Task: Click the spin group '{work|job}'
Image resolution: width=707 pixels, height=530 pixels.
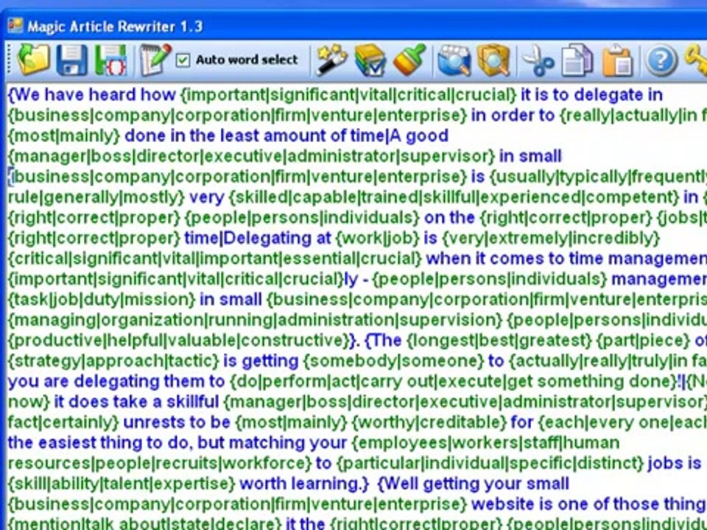Action: tap(377, 238)
